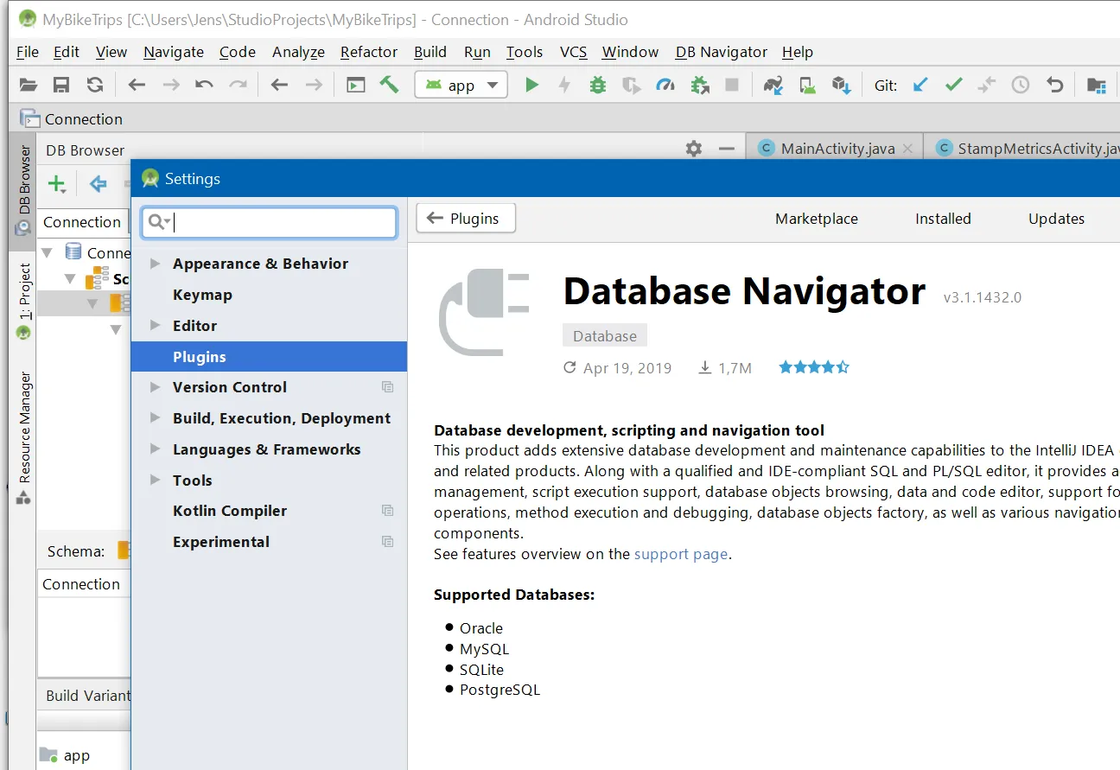This screenshot has height=770, width=1120.
Task: Open the 1: Project side tool window
Action: [24, 301]
